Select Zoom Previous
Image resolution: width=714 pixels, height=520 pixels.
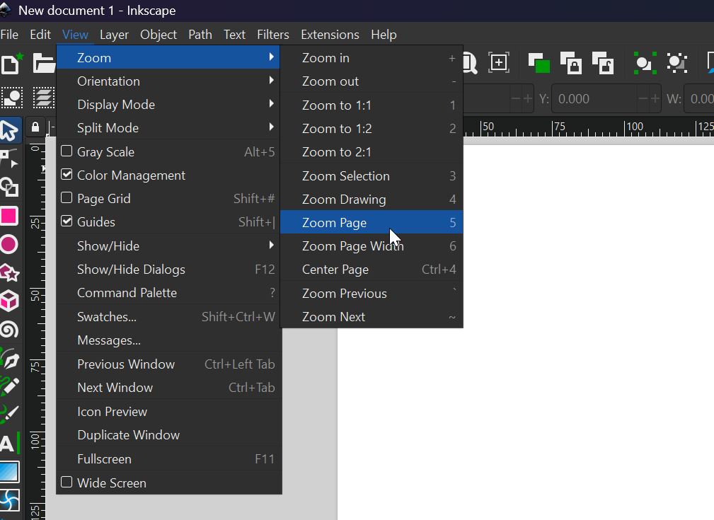(372, 293)
